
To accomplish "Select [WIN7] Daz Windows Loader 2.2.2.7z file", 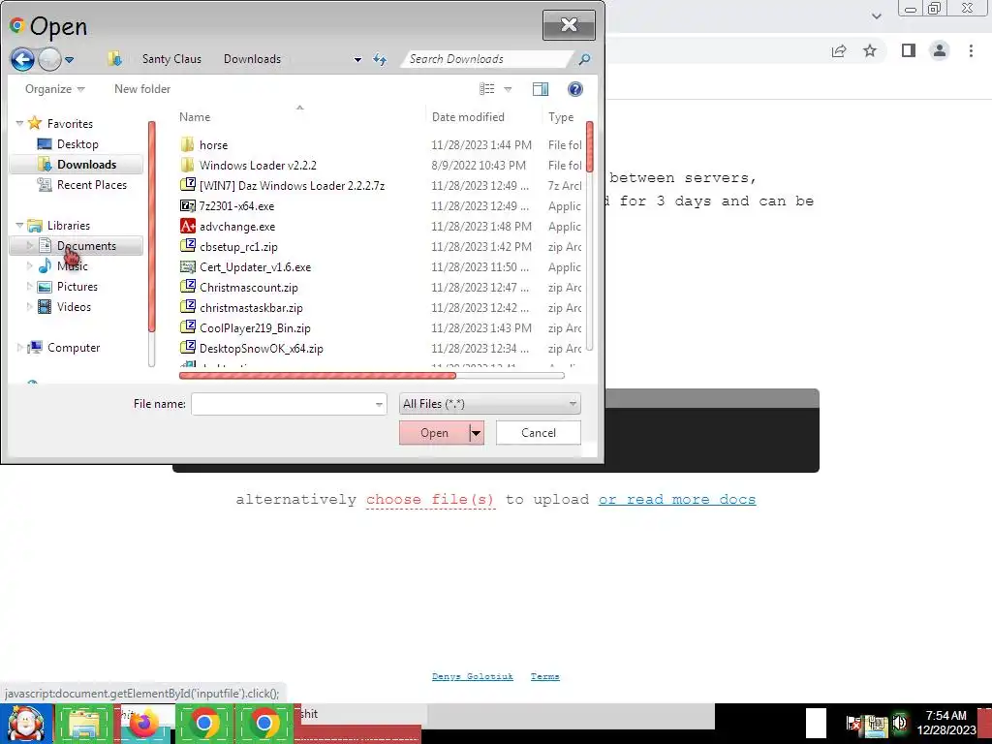I will tap(282, 185).
